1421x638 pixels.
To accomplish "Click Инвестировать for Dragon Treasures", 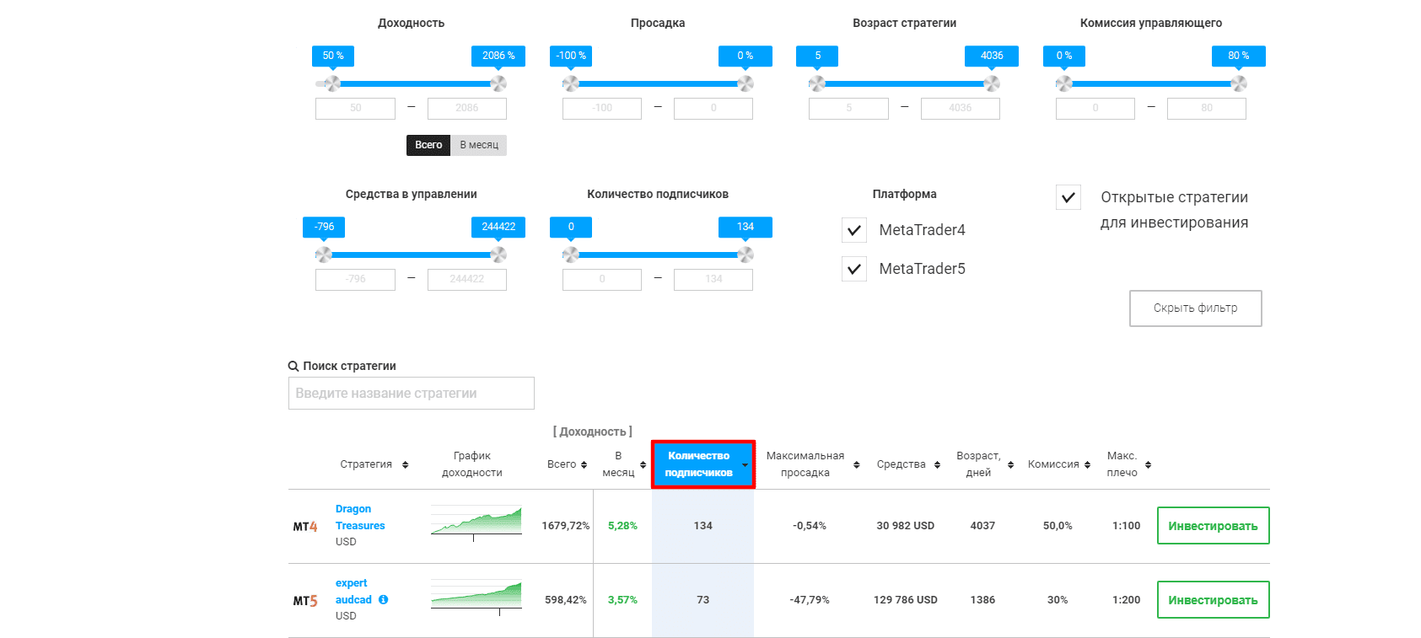I will (1213, 526).
